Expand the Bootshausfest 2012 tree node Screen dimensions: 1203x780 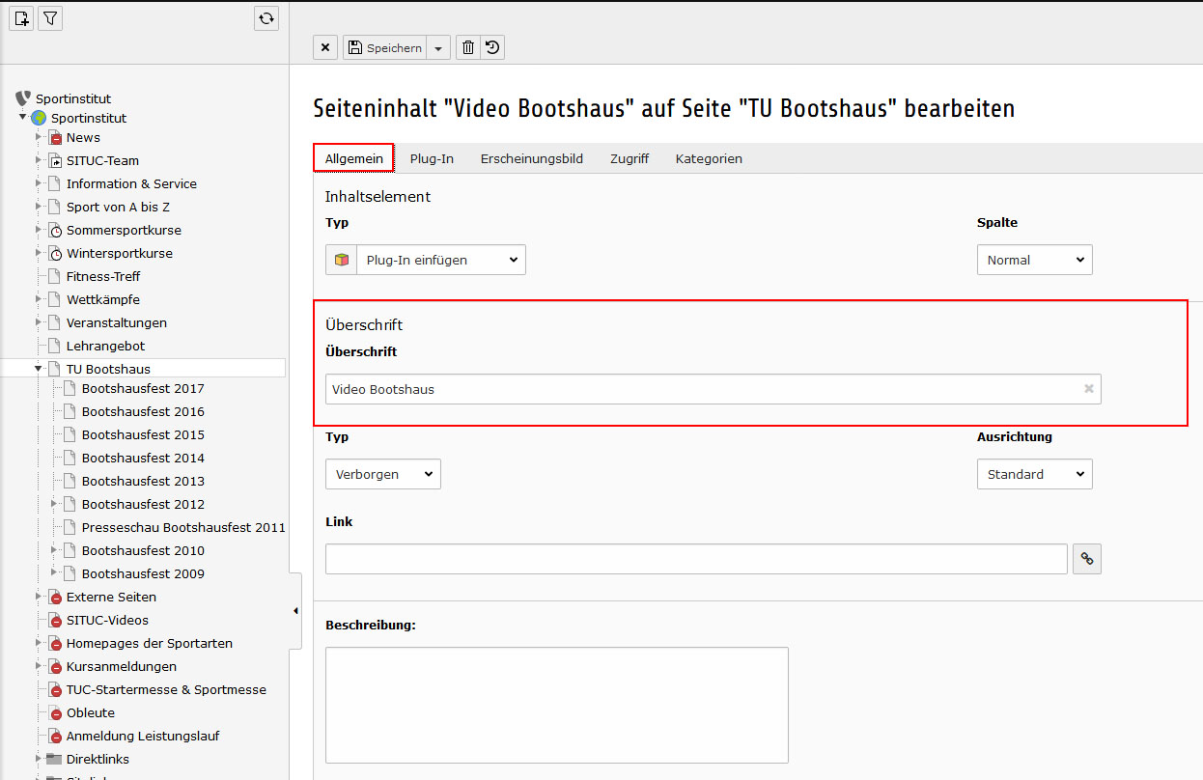pyautogui.click(x=55, y=504)
